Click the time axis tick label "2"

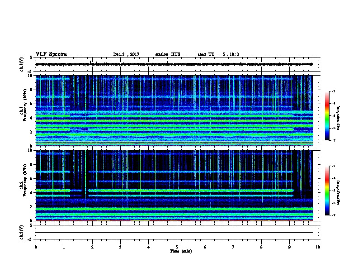(92, 247)
